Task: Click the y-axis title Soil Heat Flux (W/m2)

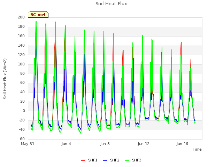Action: [5, 79]
